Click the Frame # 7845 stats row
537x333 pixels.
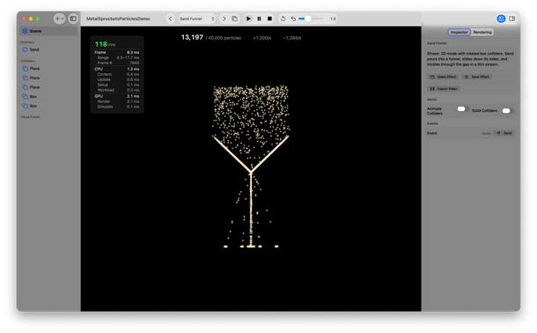(x=117, y=63)
